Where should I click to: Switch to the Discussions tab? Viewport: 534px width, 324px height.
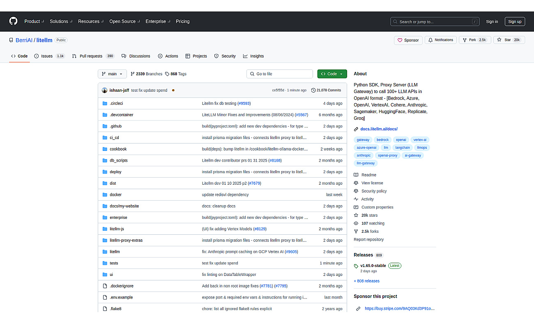(x=136, y=56)
